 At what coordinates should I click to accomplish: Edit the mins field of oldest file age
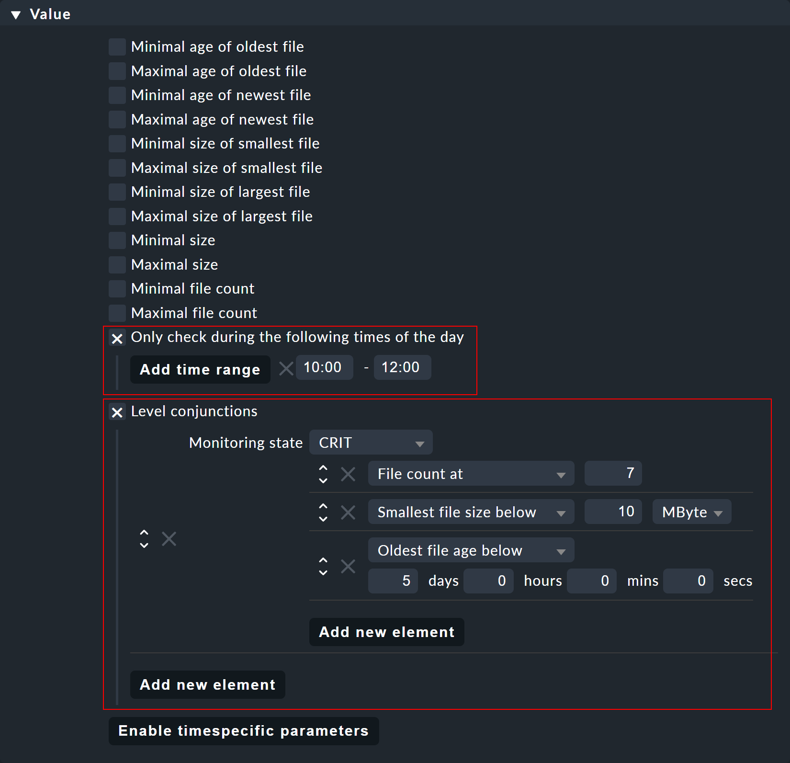point(592,581)
